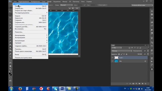Switch foreground and background colors arrow
Screen dimensions: 162x91
tap(11, 71)
